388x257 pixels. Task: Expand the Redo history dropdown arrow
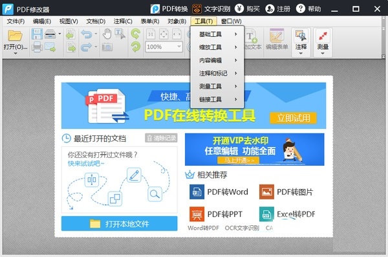[x=96, y=47]
